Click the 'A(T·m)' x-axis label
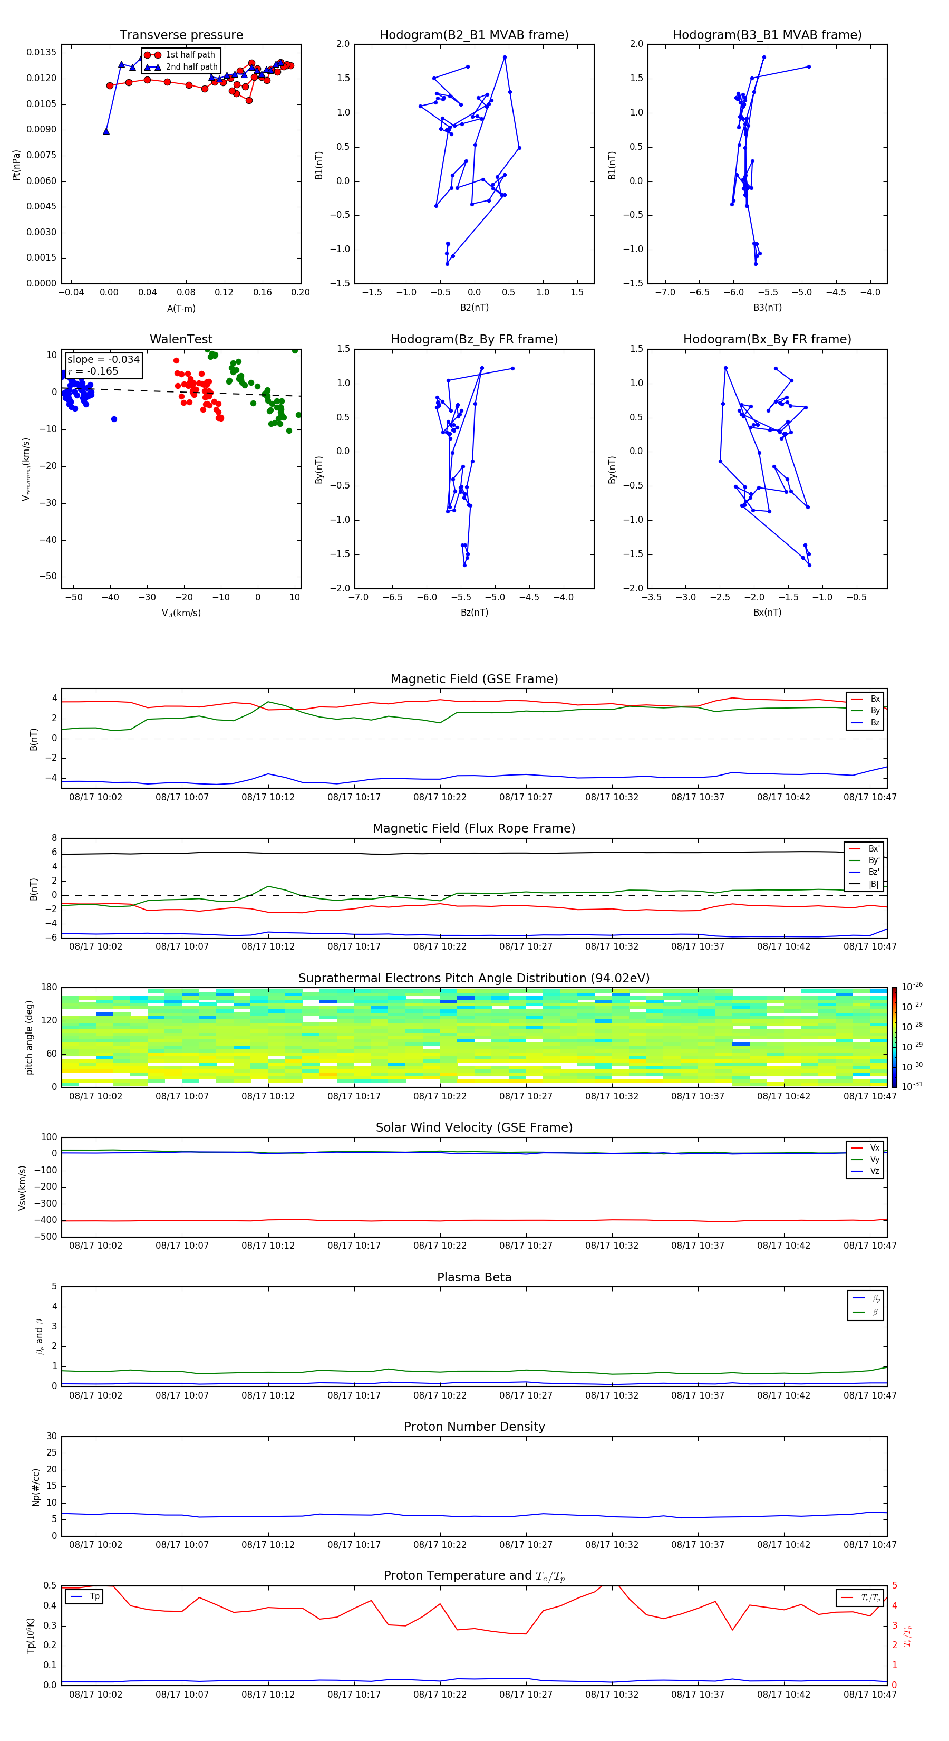The height and width of the screenshot is (1741, 949). point(181,309)
